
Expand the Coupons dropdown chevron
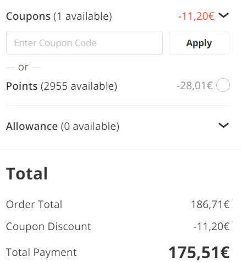coord(223,15)
